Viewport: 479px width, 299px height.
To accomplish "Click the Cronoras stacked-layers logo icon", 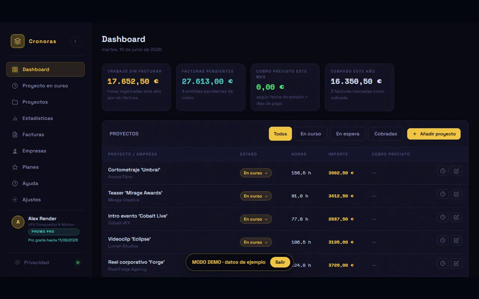I will coord(18,41).
